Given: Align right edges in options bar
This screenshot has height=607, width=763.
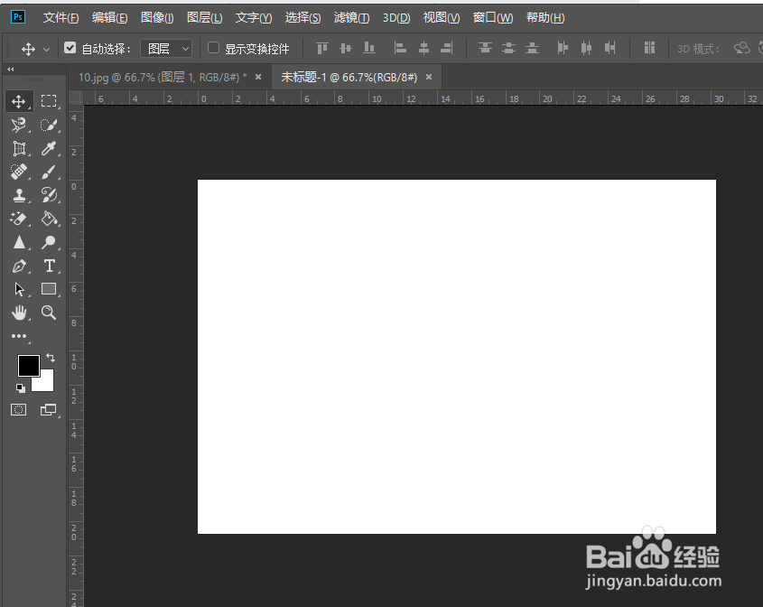Looking at the screenshot, I should coord(447,48).
